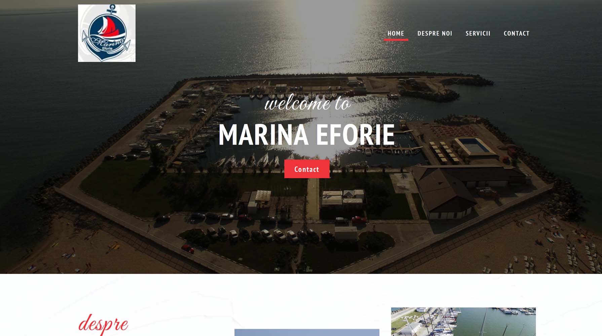Go to the HOME menu item
This screenshot has height=336, width=602.
click(x=396, y=33)
